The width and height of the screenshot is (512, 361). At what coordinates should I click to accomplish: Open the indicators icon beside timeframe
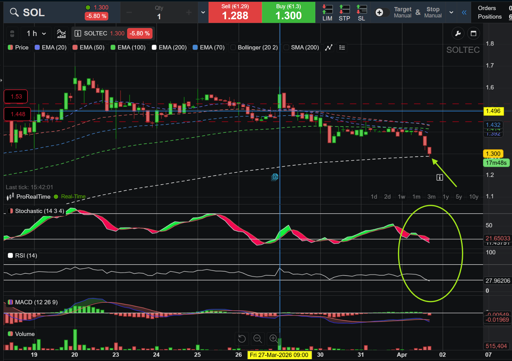tap(61, 34)
